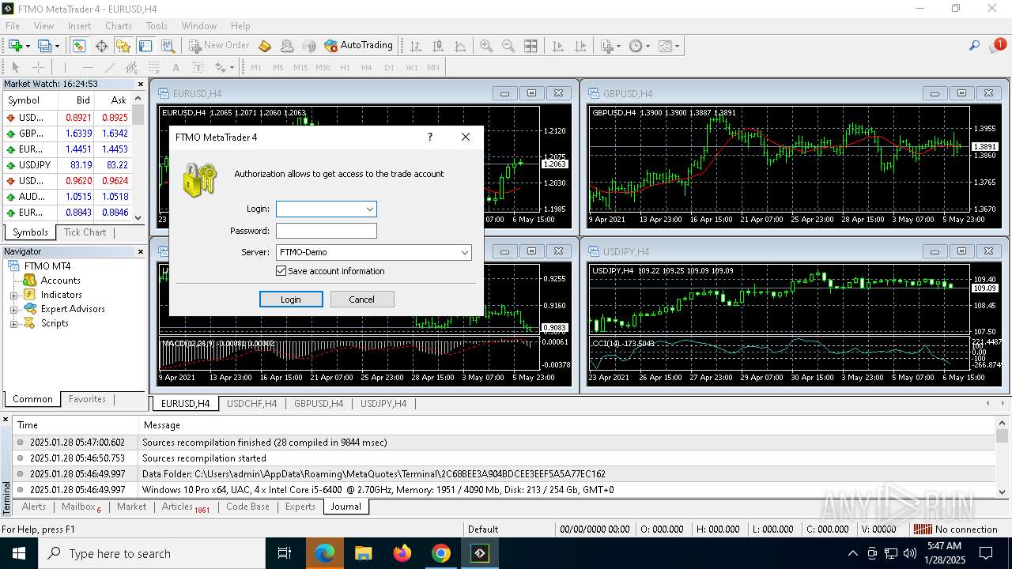The image size is (1012, 569).
Task: Select the Text label 'A' tool
Action: pos(176,68)
